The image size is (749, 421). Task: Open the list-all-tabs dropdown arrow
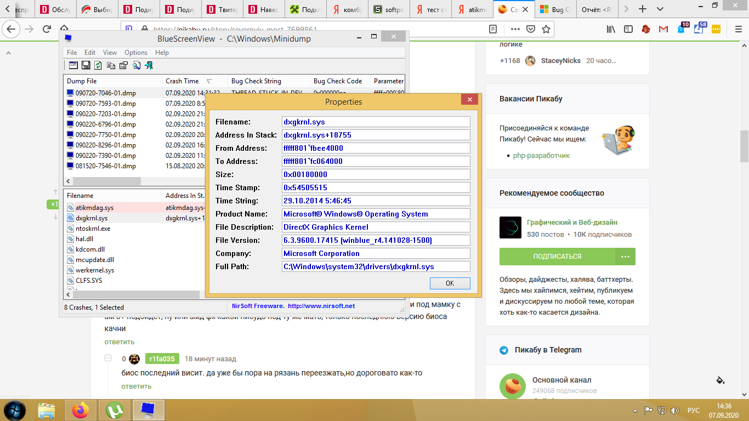(x=660, y=9)
